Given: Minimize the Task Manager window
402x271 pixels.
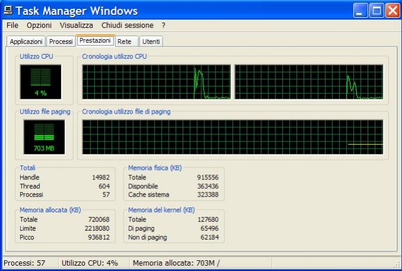Looking at the screenshot, I should coord(360,11).
